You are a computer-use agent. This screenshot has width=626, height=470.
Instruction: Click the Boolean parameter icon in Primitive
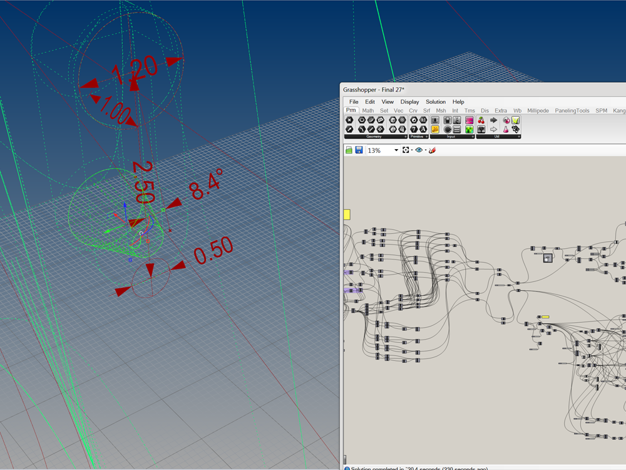coord(414,120)
